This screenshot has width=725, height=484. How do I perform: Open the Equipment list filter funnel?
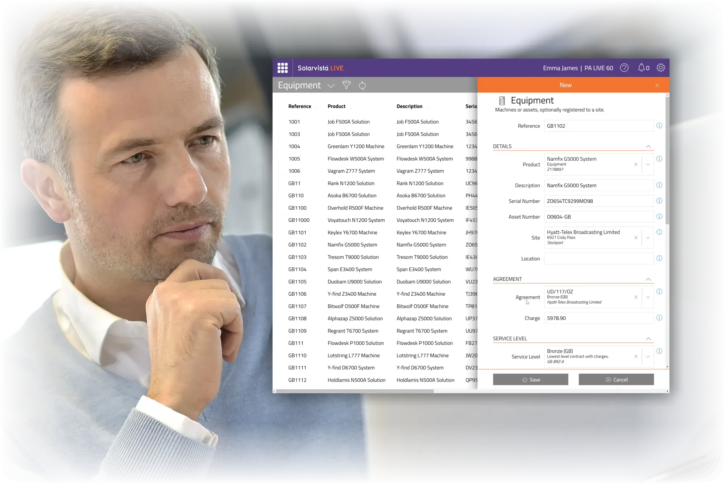pyautogui.click(x=346, y=85)
